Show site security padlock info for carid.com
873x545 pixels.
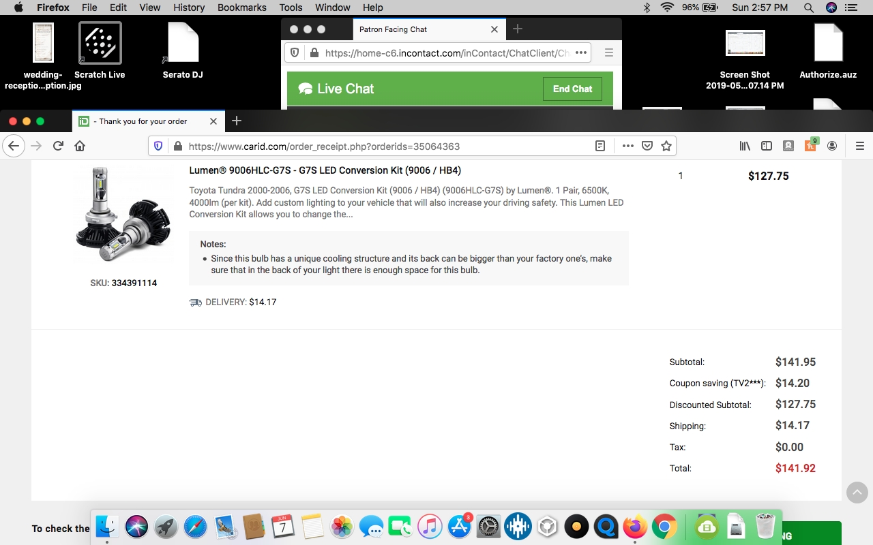pos(177,146)
